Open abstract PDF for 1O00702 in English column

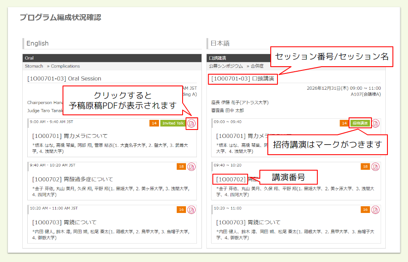191,167
